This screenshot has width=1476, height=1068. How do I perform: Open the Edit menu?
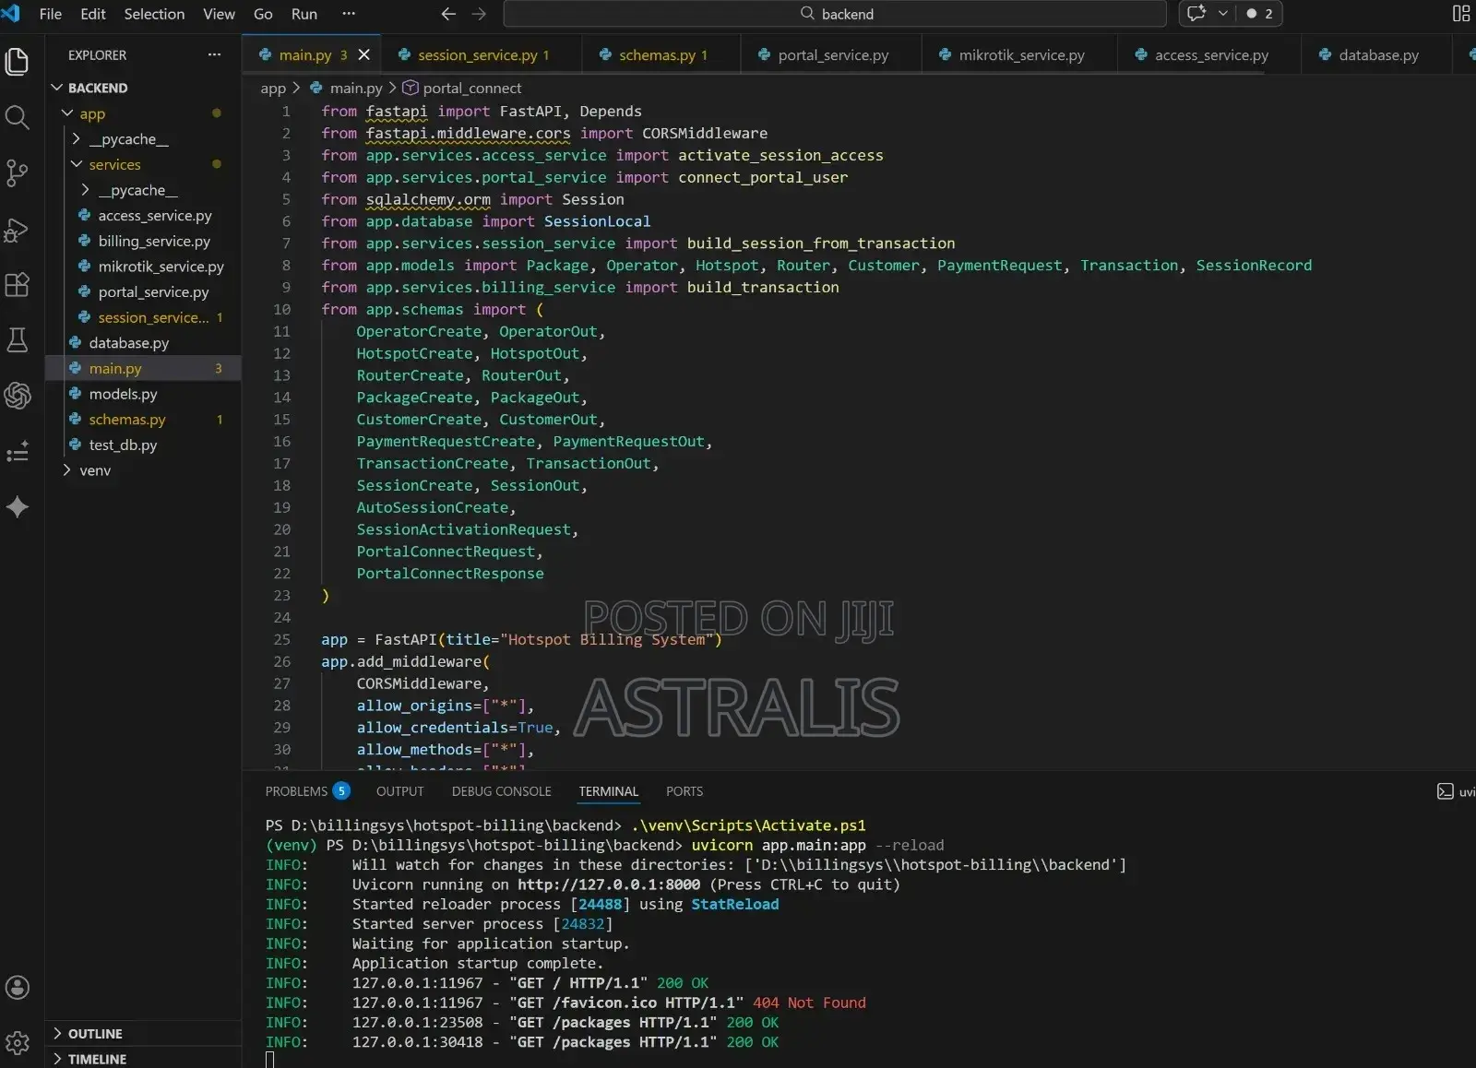point(93,14)
